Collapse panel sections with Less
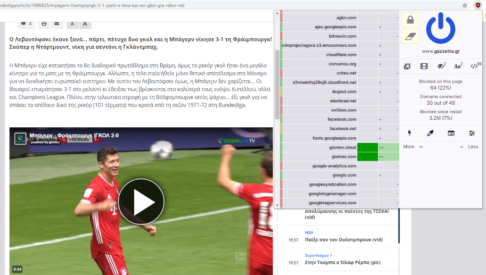The width and height of the screenshot is (486, 275). click(x=469, y=147)
